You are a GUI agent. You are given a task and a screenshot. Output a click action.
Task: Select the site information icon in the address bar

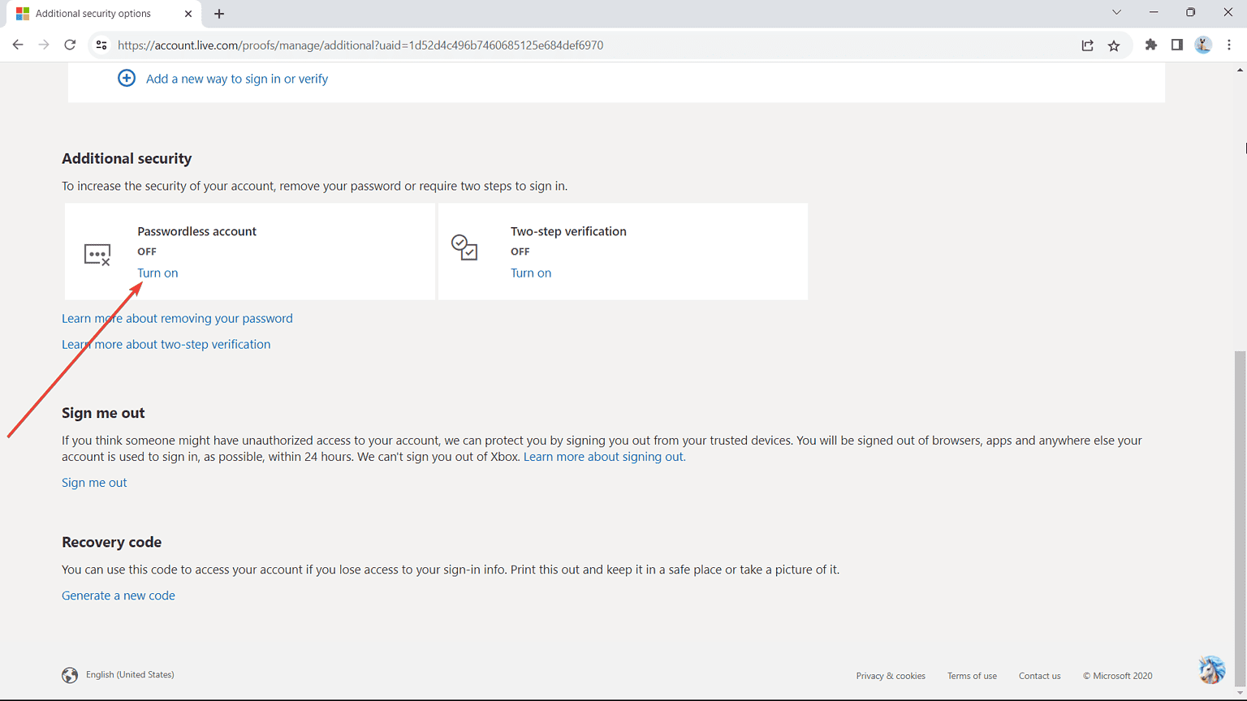[101, 45]
